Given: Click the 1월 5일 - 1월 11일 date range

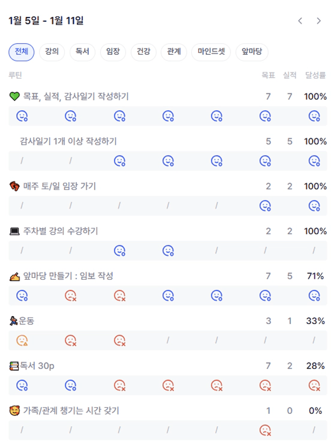Looking at the screenshot, I should (x=46, y=21).
